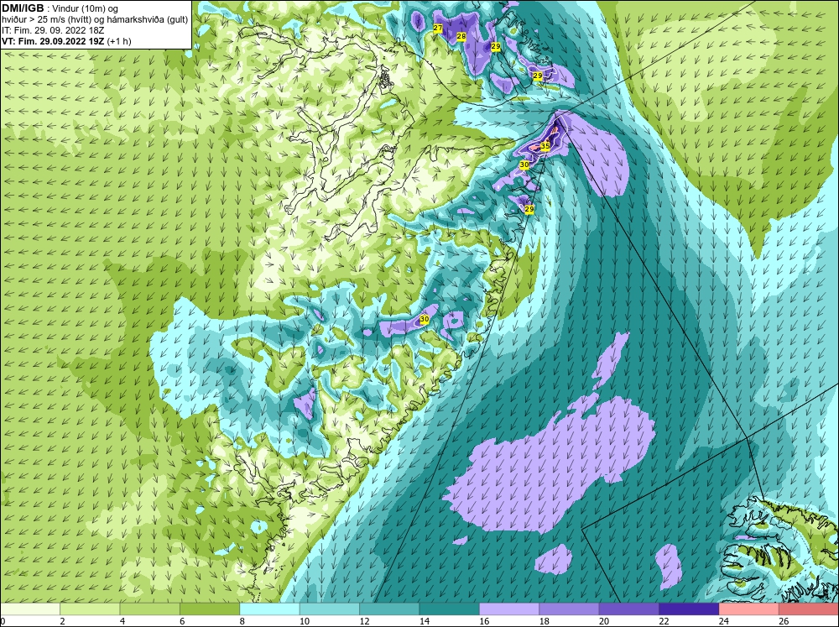
Task: Click the light pink 24–26 m/s legend swatch
Action: pyautogui.click(x=749, y=609)
